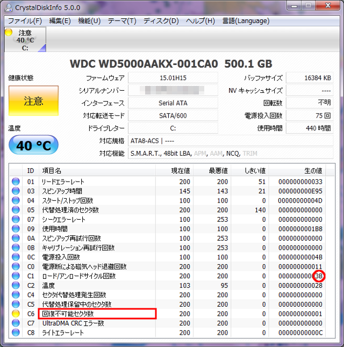Click the 対応機能 features field
Screen dimensions: 344x347
tap(231, 154)
